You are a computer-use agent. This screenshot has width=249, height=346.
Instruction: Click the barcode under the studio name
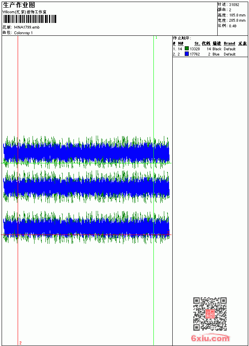pos(30,19)
